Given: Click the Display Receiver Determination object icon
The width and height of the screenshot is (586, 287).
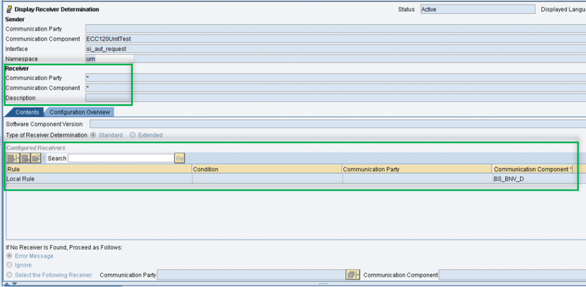Looking at the screenshot, I should (9, 9).
